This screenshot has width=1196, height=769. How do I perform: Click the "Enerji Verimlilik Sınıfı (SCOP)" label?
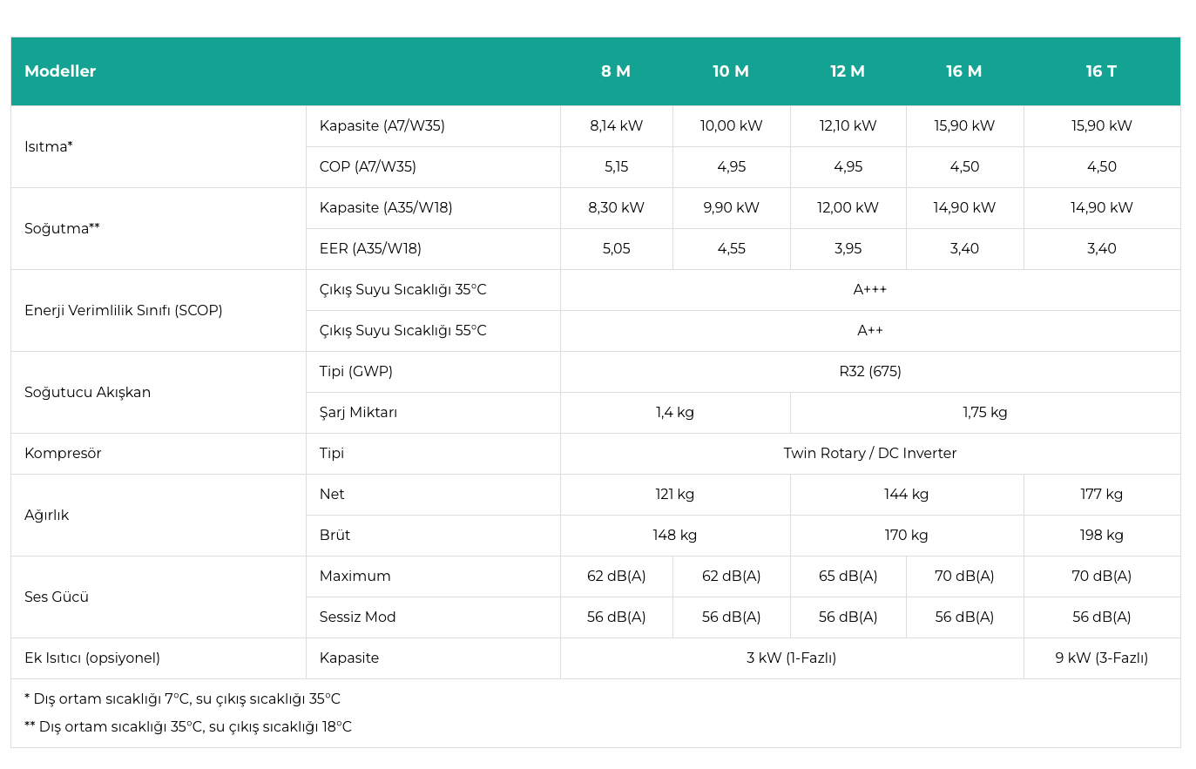(124, 310)
